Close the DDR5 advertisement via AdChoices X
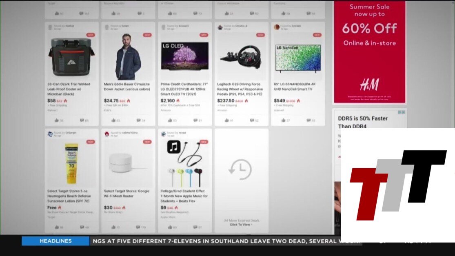 point(403,112)
